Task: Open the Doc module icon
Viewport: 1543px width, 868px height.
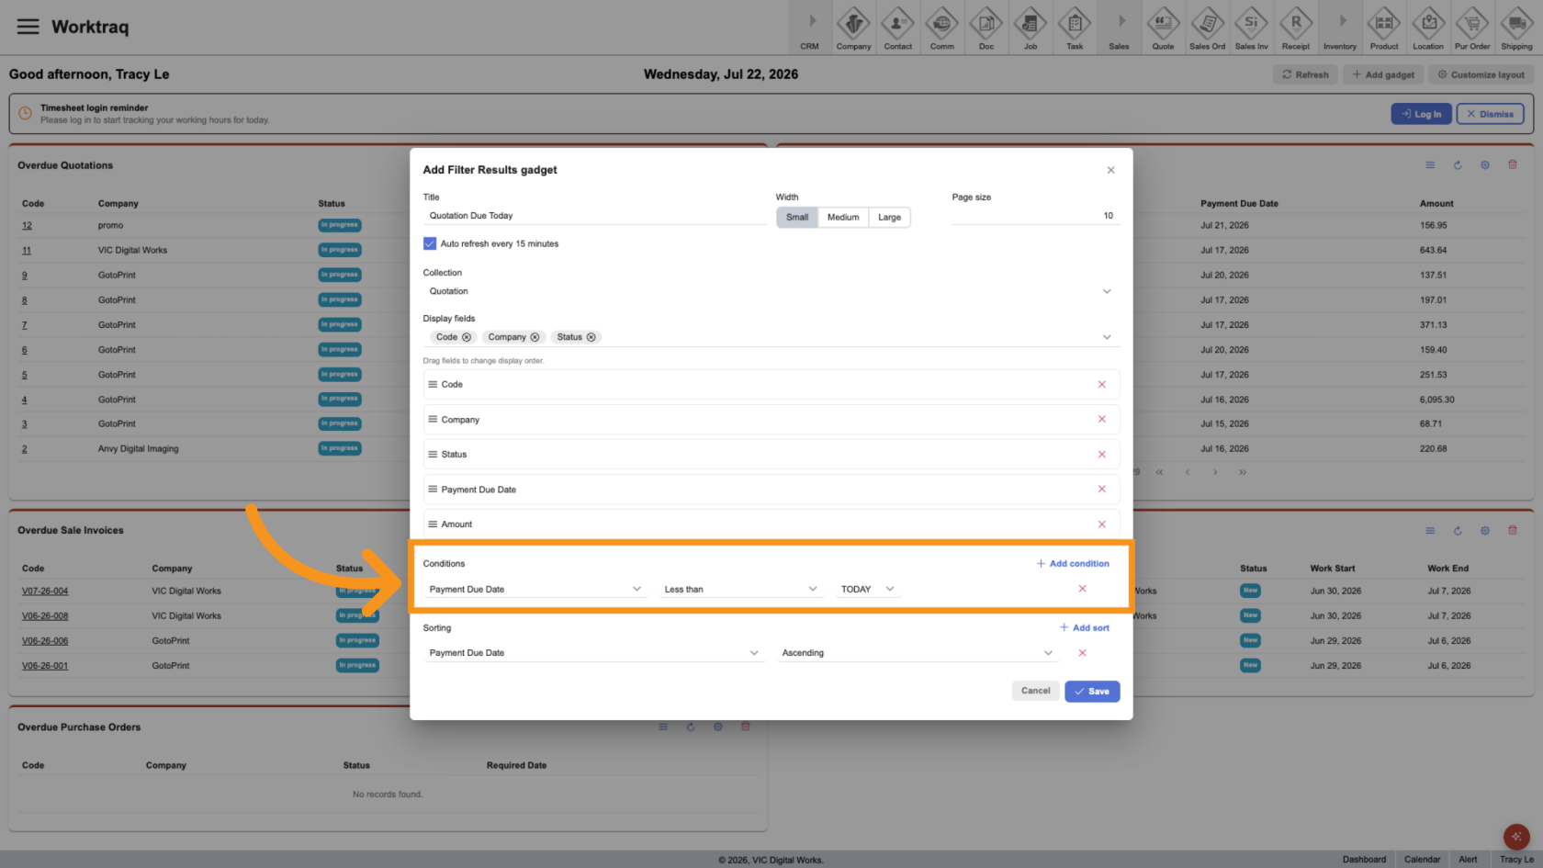Action: coord(985,28)
